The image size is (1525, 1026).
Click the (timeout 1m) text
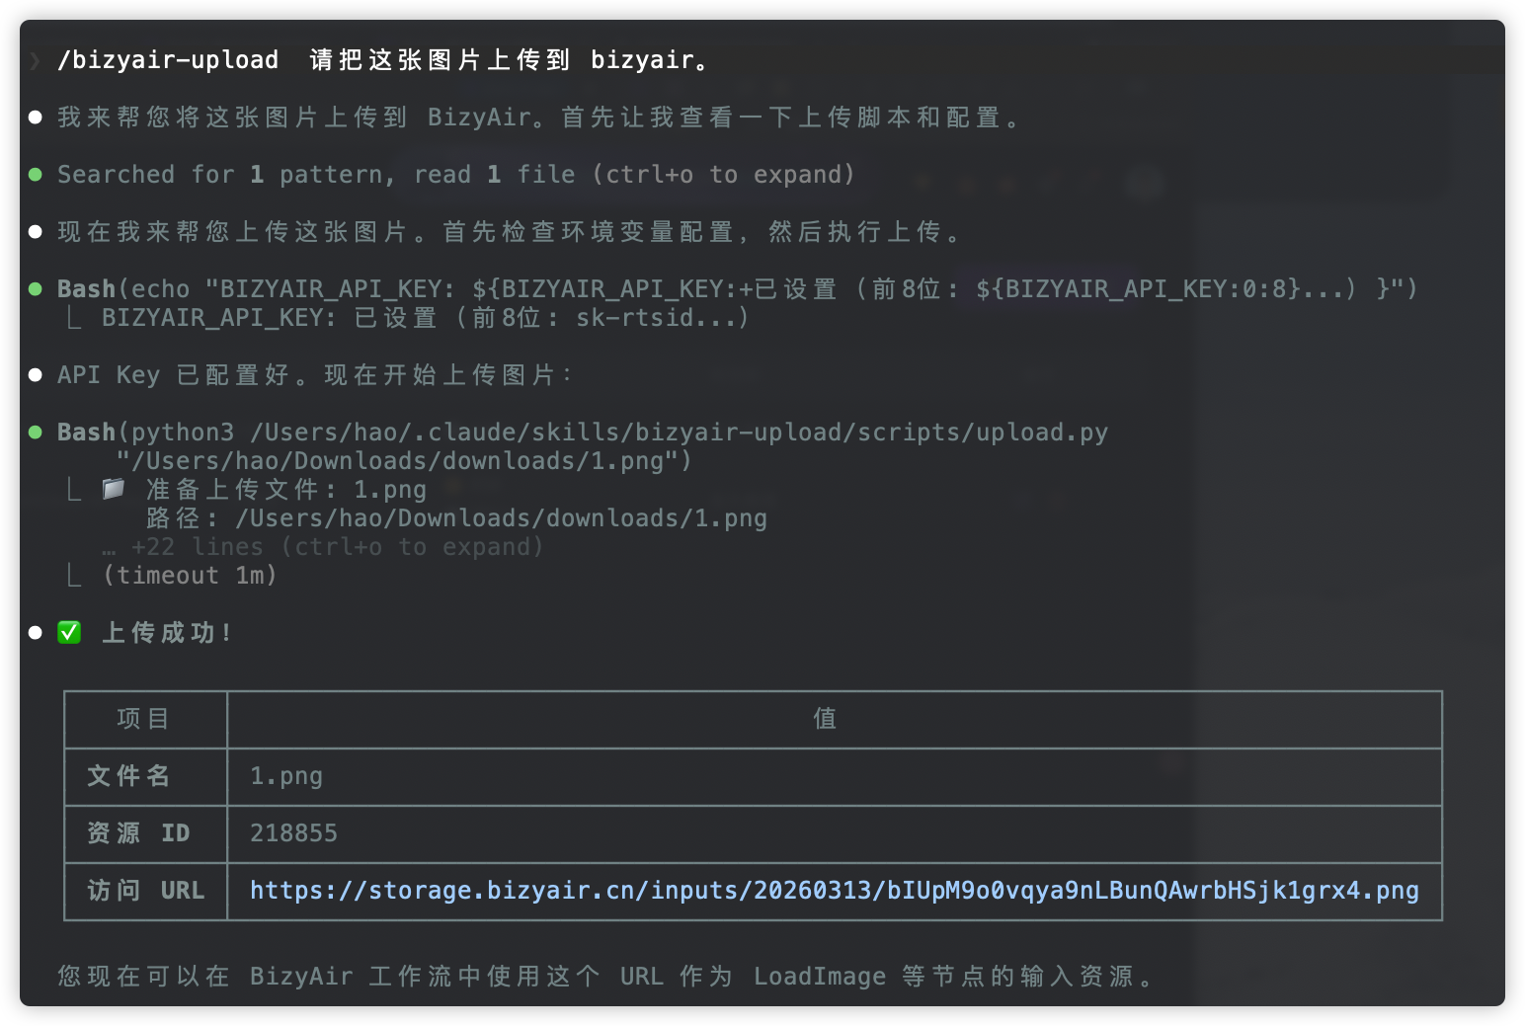(190, 576)
